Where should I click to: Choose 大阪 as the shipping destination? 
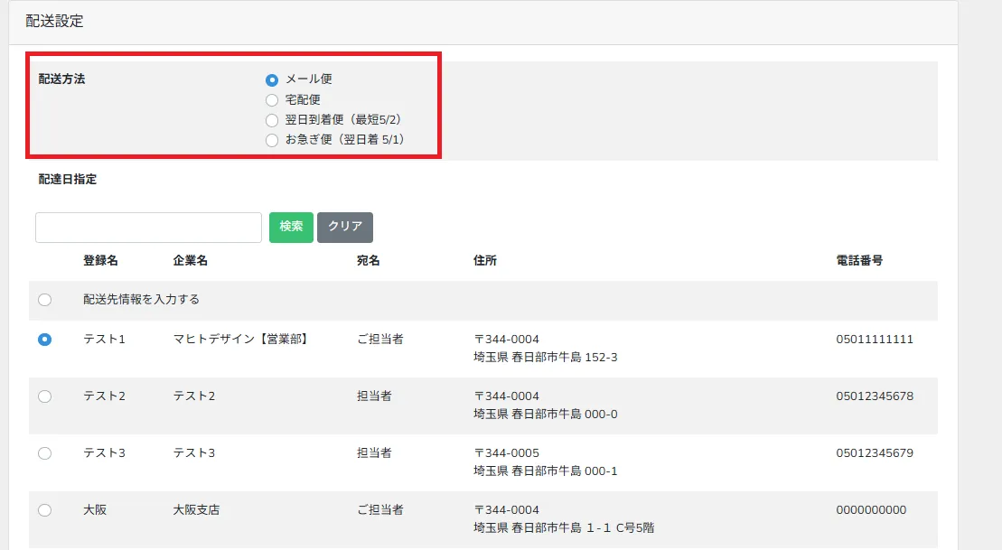pyautogui.click(x=46, y=509)
